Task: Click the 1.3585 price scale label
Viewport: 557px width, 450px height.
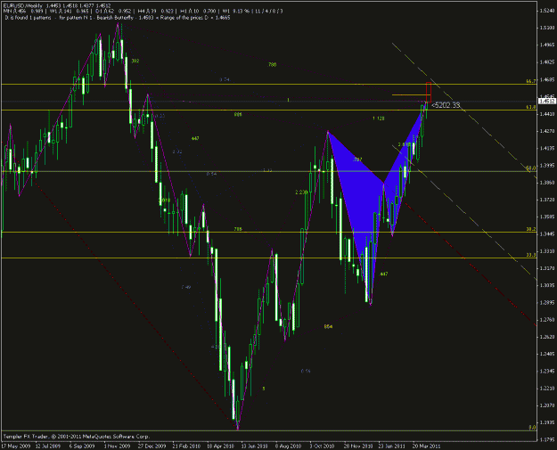Action: tap(547, 217)
